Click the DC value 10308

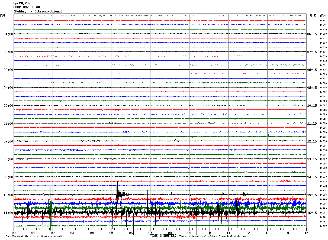click(x=323, y=124)
